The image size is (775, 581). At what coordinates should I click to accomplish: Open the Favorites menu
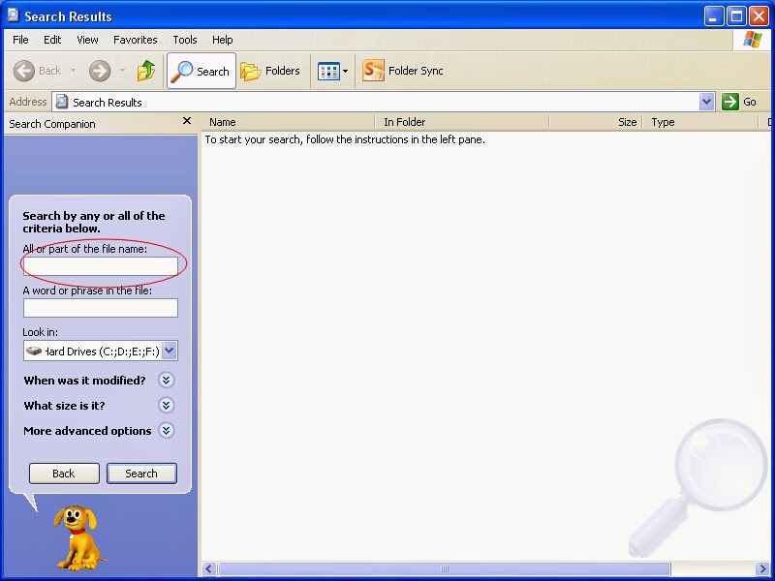point(135,40)
